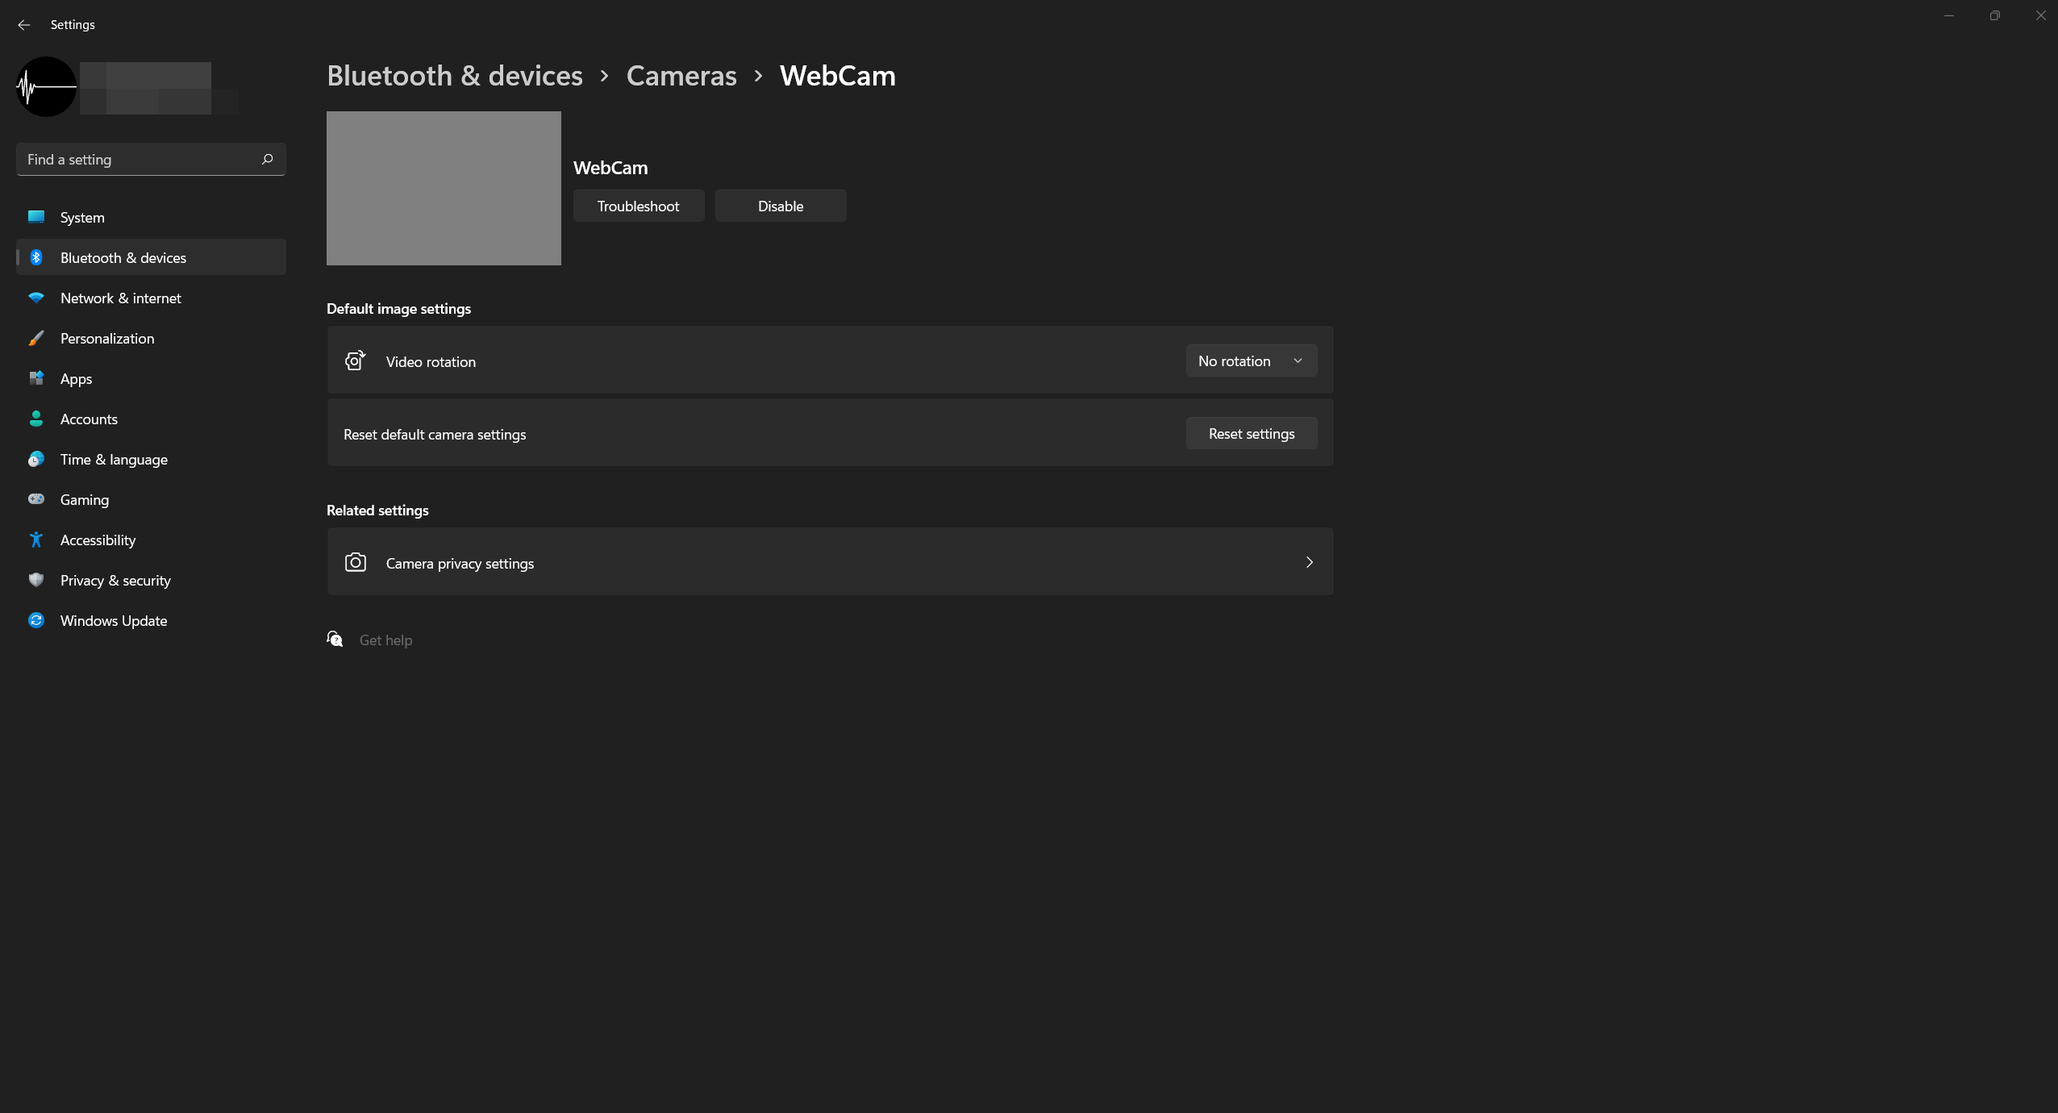Screen dimensions: 2058x1113
Task: Click the Video rotation camera icon
Action: tap(355, 361)
